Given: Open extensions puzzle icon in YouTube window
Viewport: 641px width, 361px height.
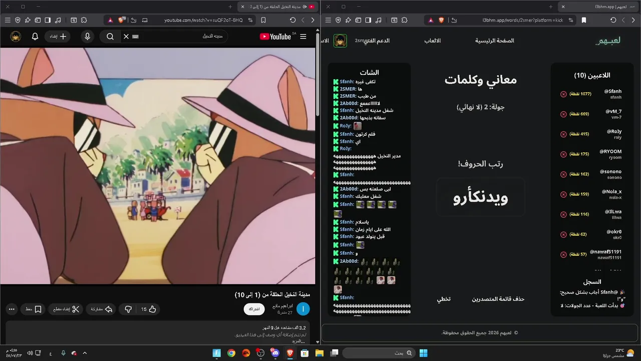Looking at the screenshot, I should pos(84,20).
